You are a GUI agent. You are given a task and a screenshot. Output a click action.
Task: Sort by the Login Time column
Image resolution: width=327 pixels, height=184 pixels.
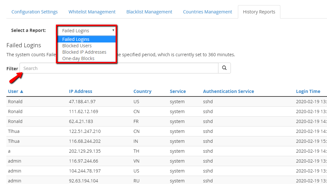tap(308, 91)
